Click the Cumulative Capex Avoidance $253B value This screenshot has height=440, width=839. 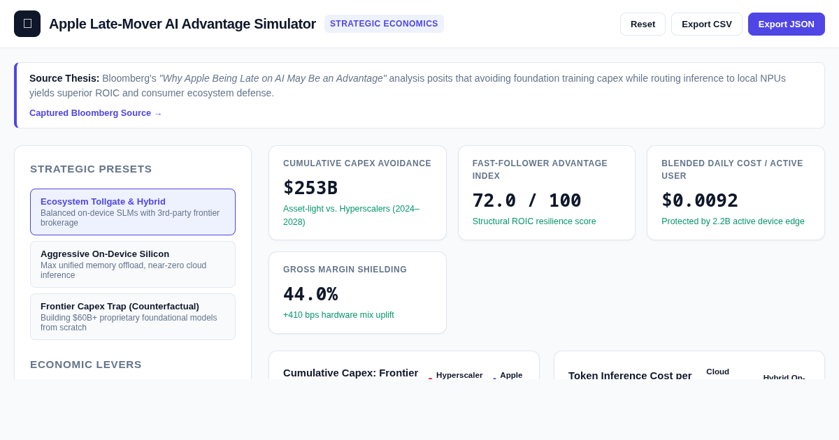pos(310,188)
